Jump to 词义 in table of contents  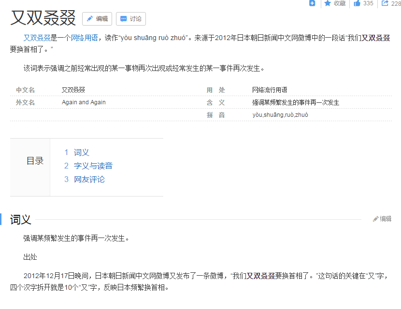[82, 153]
